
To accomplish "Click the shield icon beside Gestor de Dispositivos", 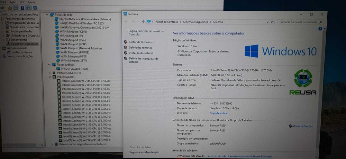I will coord(125,42).
